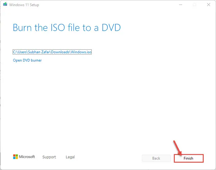The width and height of the screenshot is (216, 170).
Task: Close the Windows 11 Setup window
Action: (x=209, y=5)
